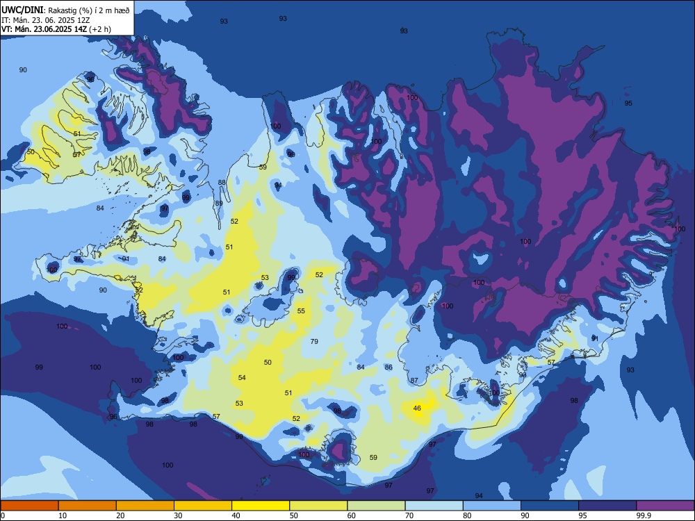Click the orange 10–20 legend swatch
695x521 pixels.
click(88, 506)
